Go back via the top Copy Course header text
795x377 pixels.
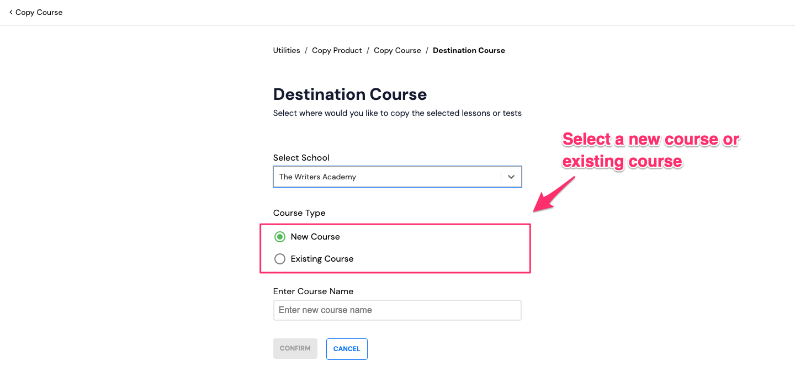[39, 12]
